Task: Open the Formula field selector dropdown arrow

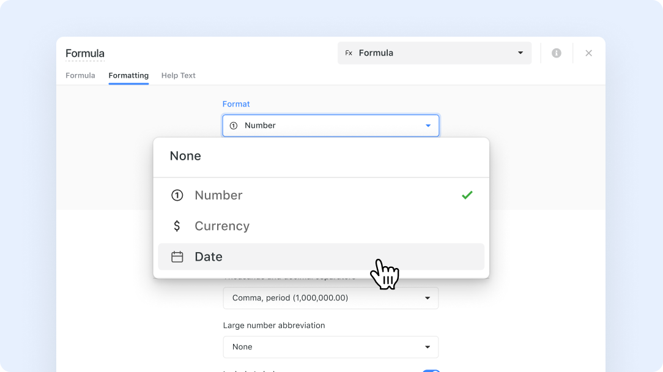Action: (x=520, y=53)
